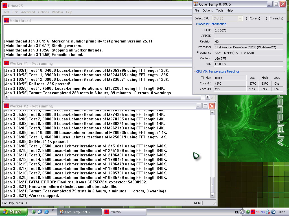Open the Windows Start menu

pyautogui.click(x=14, y=212)
